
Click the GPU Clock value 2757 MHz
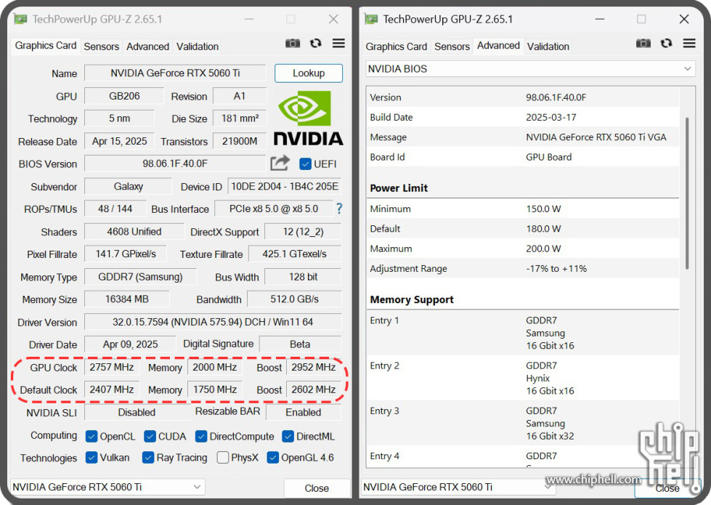[x=112, y=367]
